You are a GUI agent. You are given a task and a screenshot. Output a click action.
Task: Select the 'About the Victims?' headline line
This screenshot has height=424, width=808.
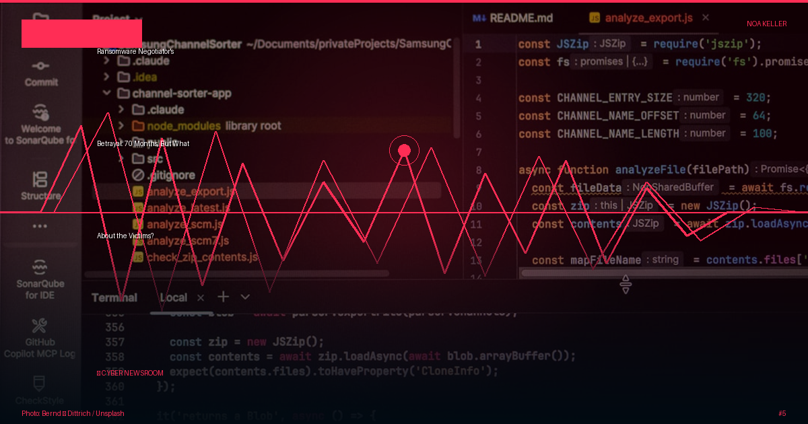point(125,236)
